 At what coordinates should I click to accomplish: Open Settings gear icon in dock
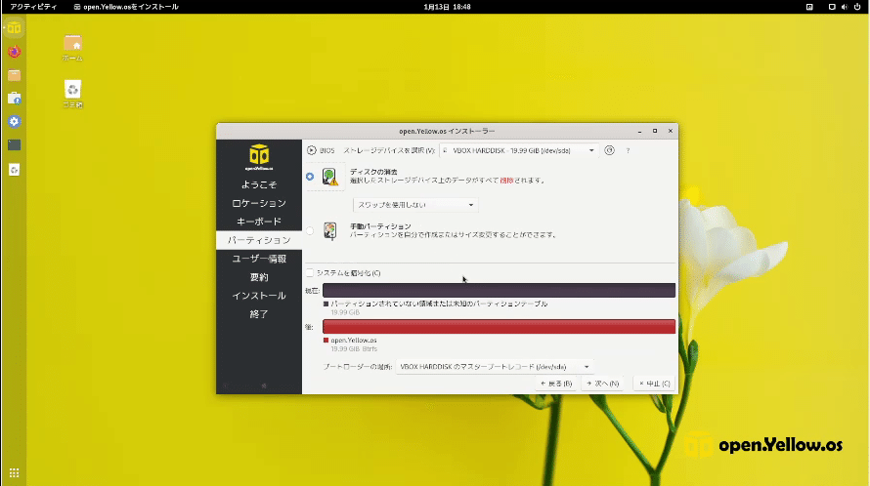[x=14, y=121]
